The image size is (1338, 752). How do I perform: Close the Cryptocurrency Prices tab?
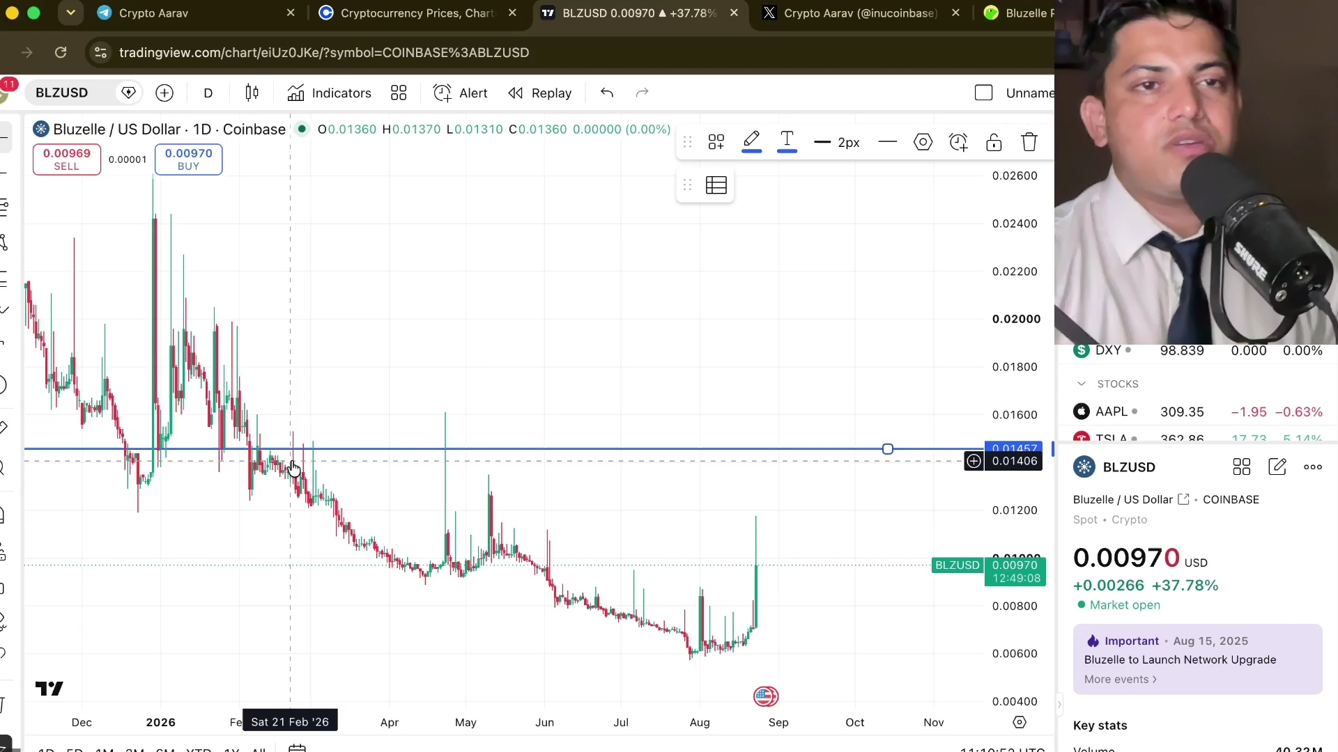513,13
